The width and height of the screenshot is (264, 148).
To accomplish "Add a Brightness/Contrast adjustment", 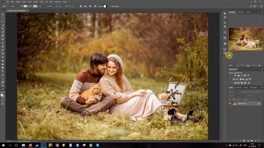I will pyautogui.click(x=235, y=76).
